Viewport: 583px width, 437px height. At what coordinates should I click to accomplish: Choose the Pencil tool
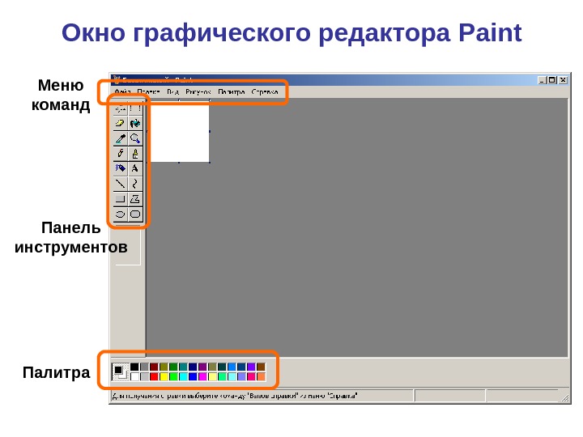coord(120,154)
